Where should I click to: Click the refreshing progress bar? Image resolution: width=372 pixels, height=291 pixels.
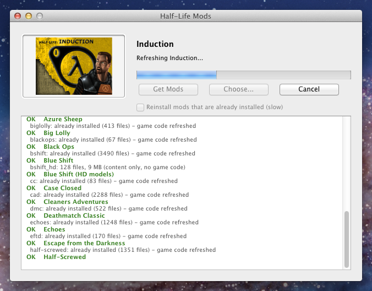coord(244,75)
